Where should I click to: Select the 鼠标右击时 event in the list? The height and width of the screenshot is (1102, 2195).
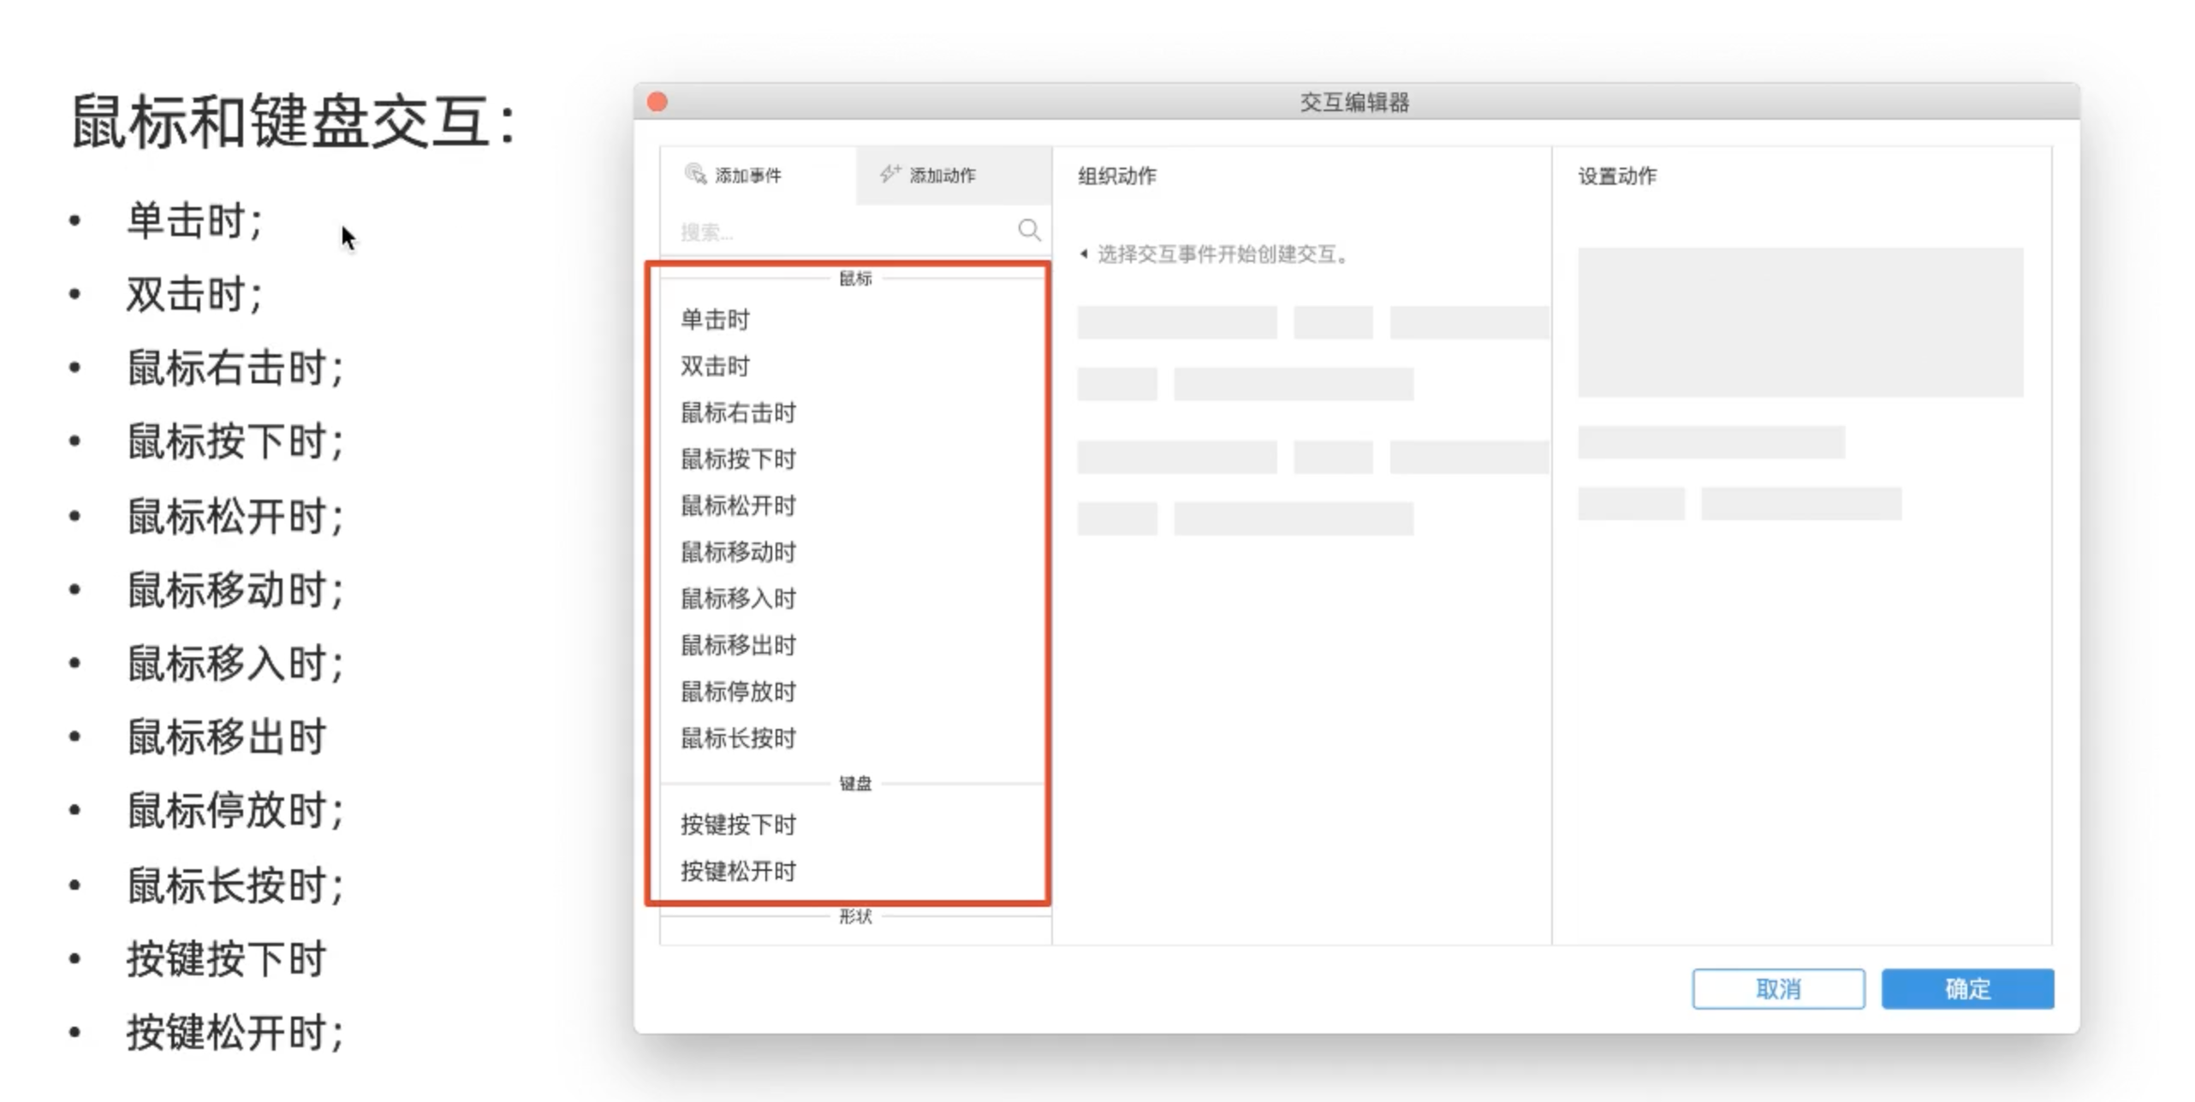(854, 412)
